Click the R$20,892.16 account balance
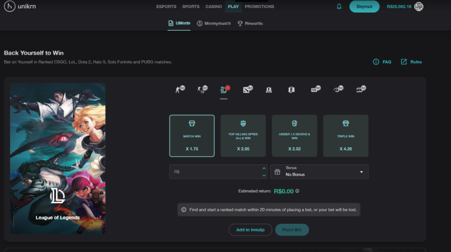 (x=399, y=6)
